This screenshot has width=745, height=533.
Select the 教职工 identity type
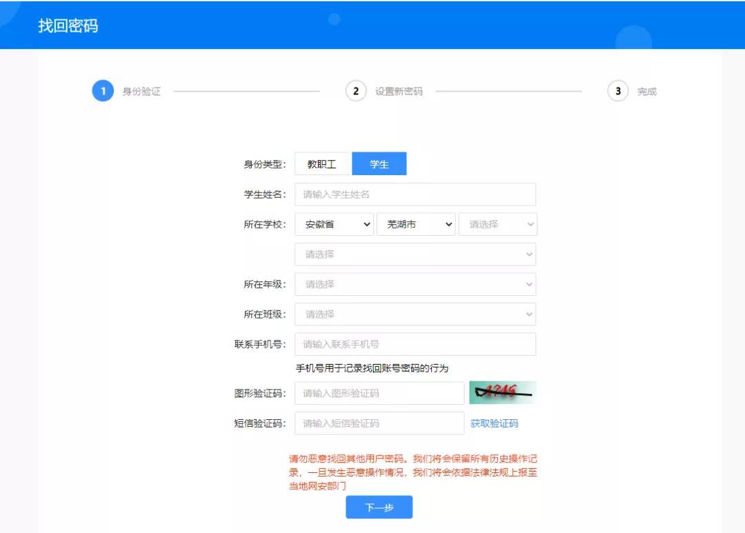pyautogui.click(x=322, y=164)
